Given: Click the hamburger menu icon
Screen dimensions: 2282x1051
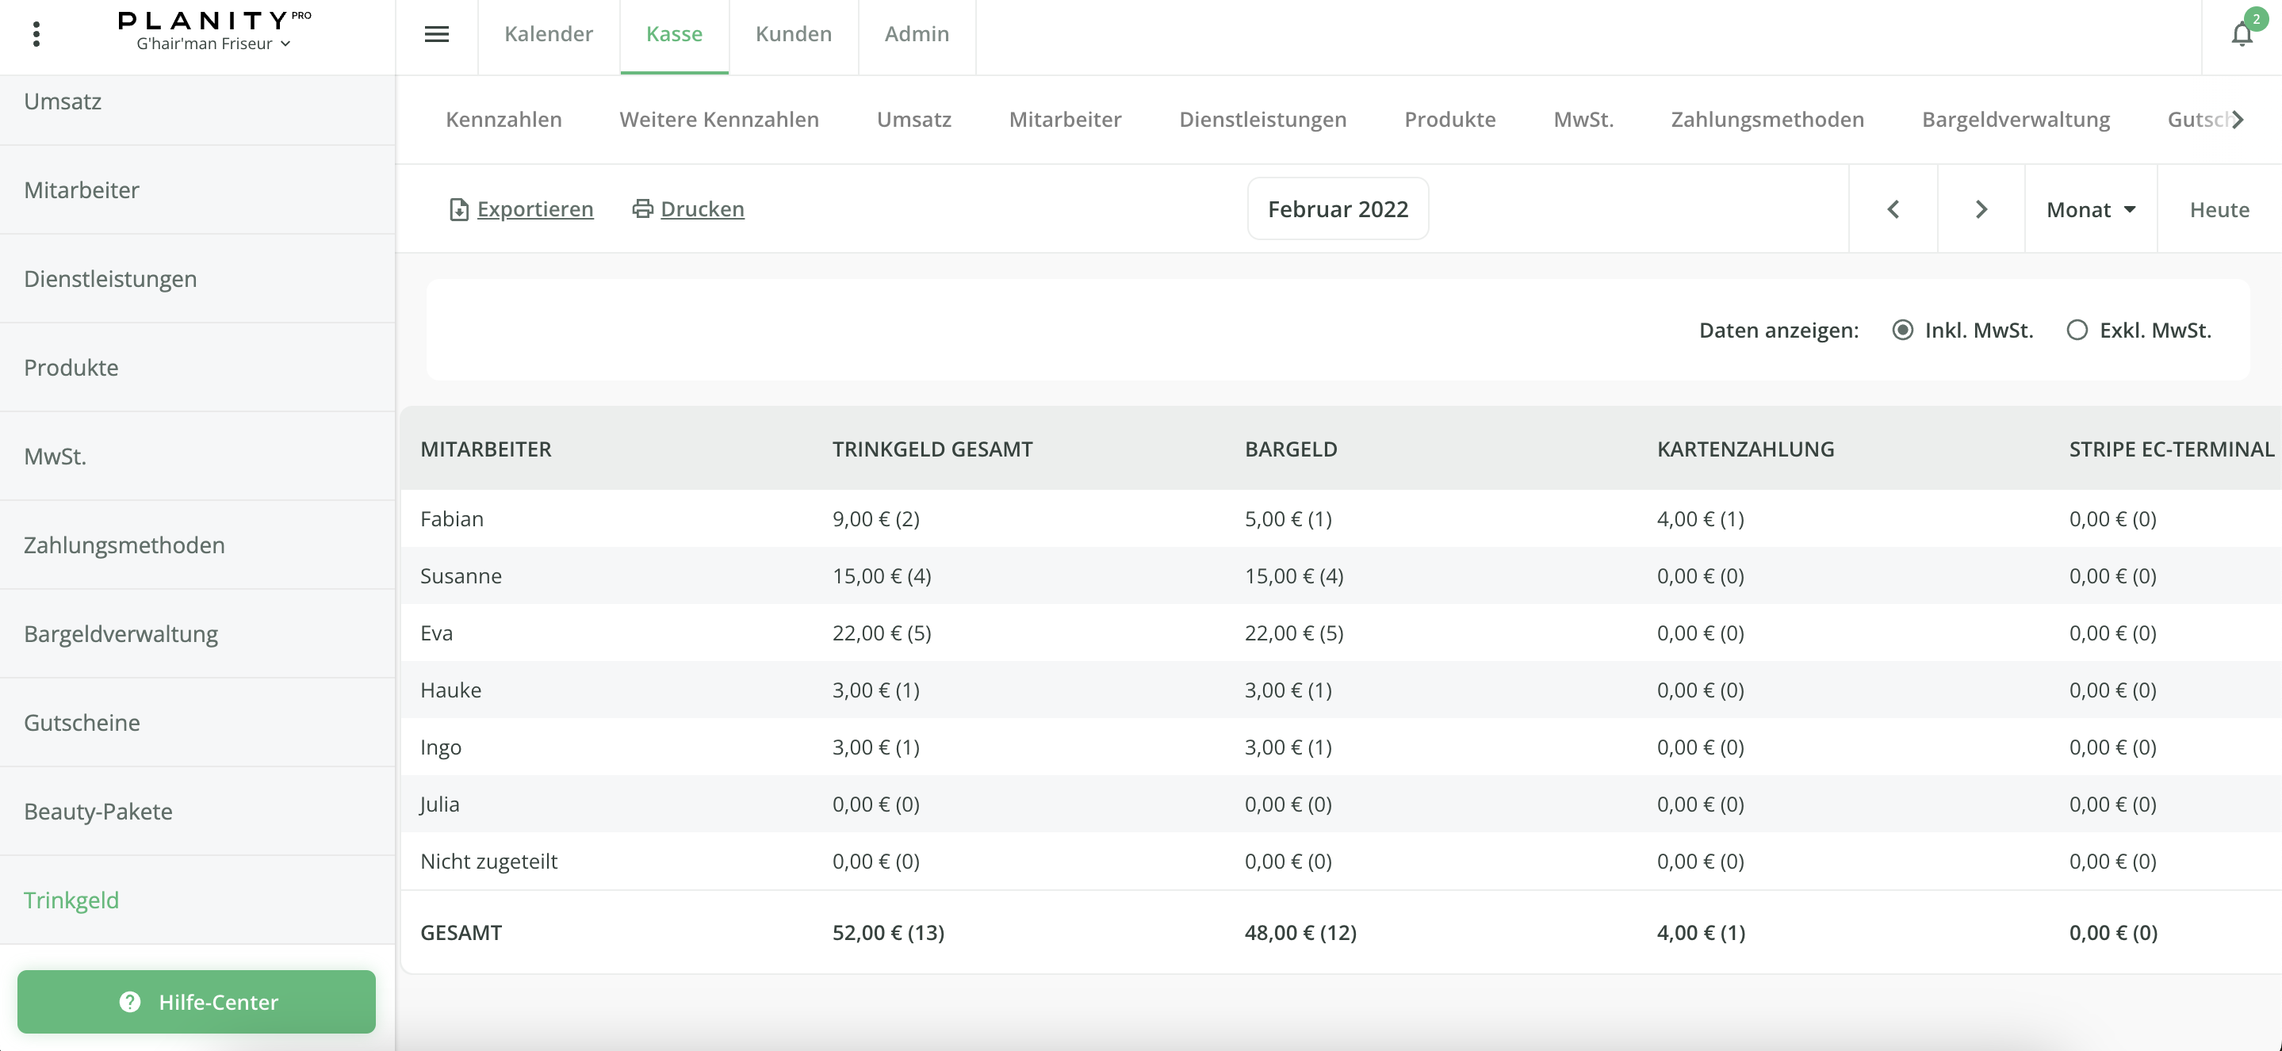Looking at the screenshot, I should tap(437, 33).
